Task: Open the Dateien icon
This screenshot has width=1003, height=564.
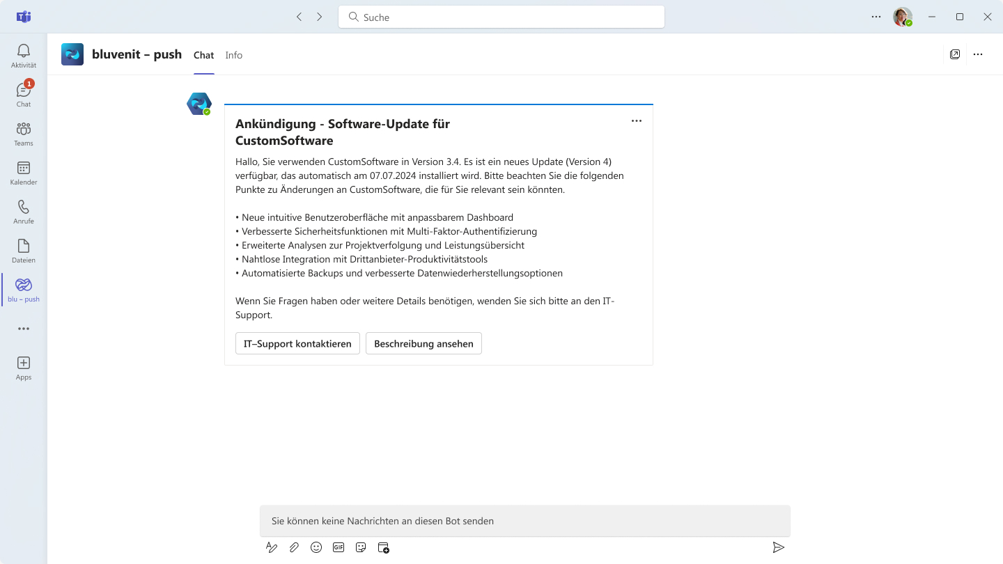Action: point(24,246)
